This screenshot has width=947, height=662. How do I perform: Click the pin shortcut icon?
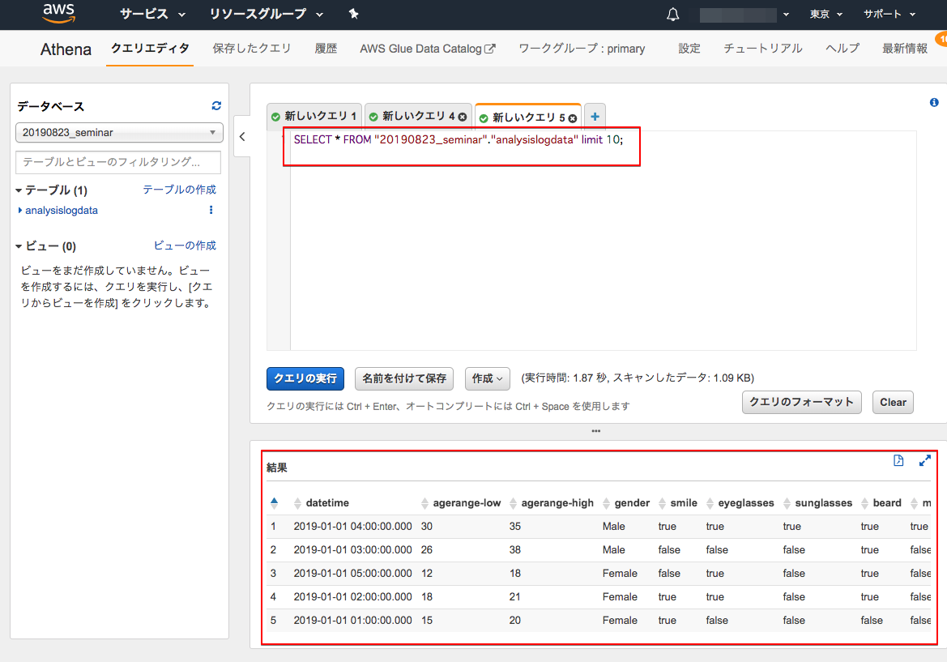pos(354,14)
